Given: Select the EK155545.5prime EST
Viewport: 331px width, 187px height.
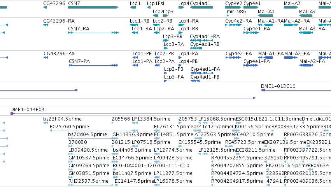Looking at the screenshot, I should pyautogui.click(x=180, y=146).
